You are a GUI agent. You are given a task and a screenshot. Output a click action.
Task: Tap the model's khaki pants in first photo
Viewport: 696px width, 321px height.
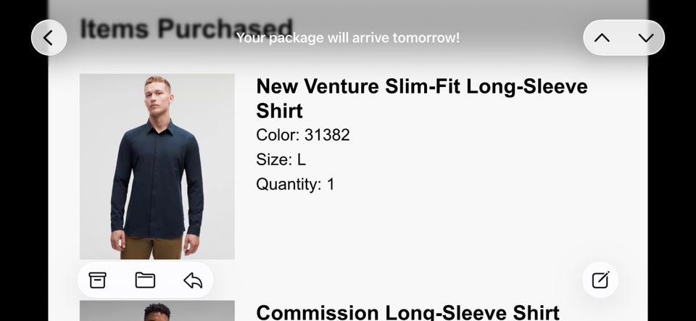pyautogui.click(x=152, y=249)
